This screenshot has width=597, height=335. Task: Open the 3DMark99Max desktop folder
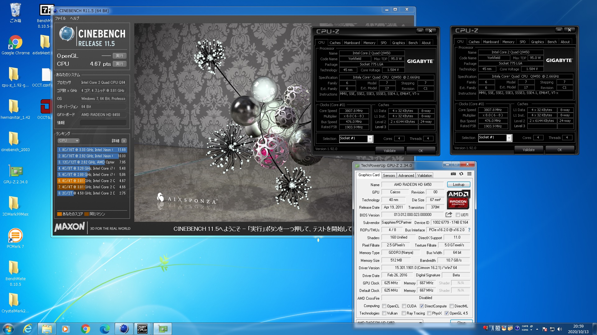pos(15,206)
